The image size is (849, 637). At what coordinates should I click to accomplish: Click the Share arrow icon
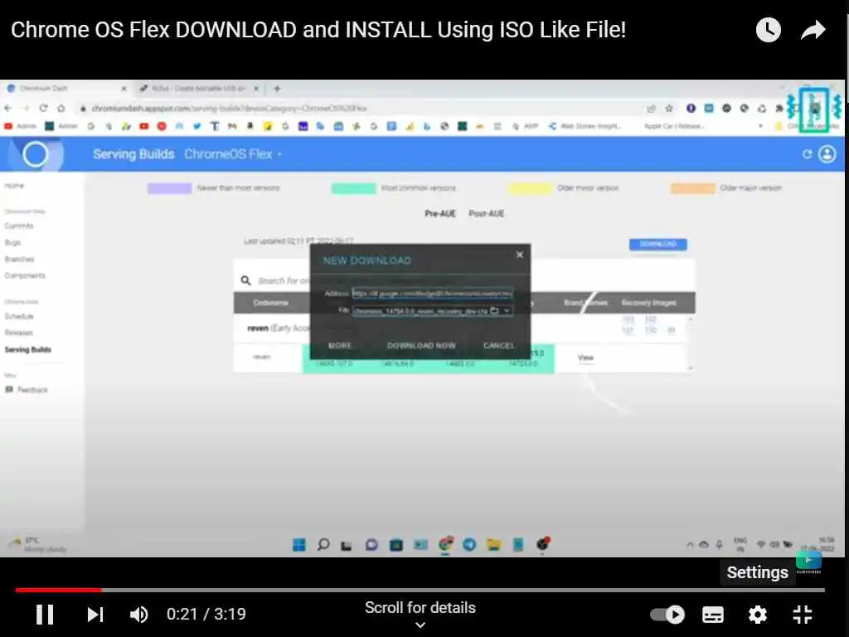tap(813, 30)
